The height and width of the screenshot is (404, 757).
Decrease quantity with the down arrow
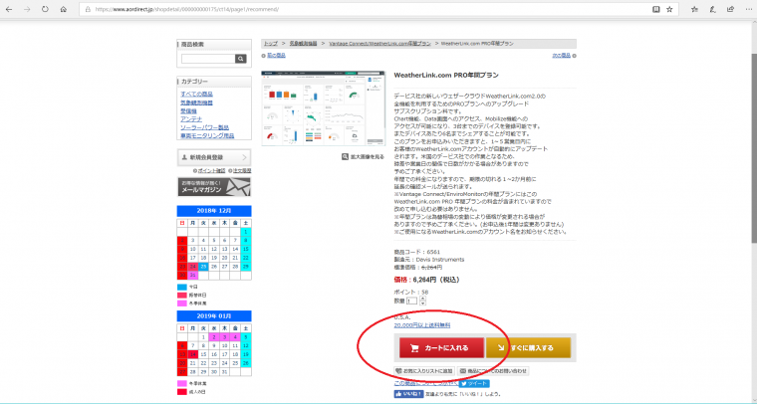(x=423, y=303)
